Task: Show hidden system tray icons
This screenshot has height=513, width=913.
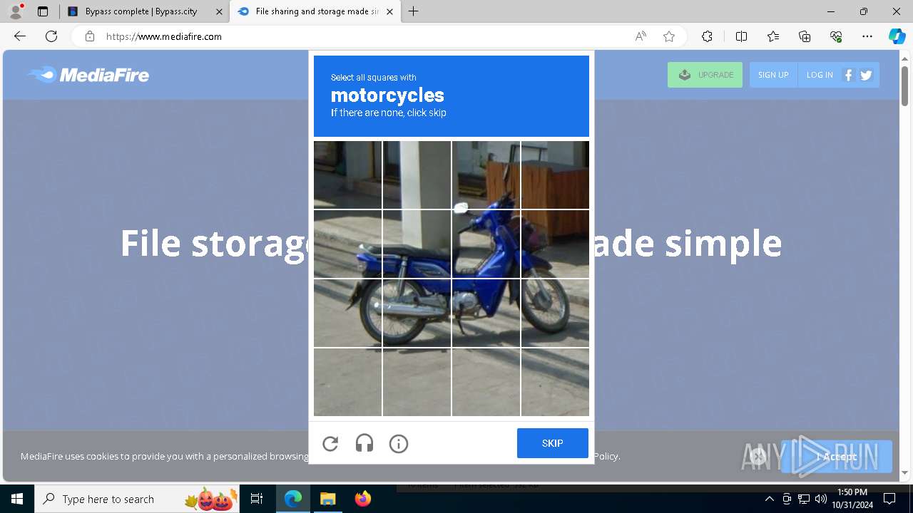Action: click(x=769, y=499)
